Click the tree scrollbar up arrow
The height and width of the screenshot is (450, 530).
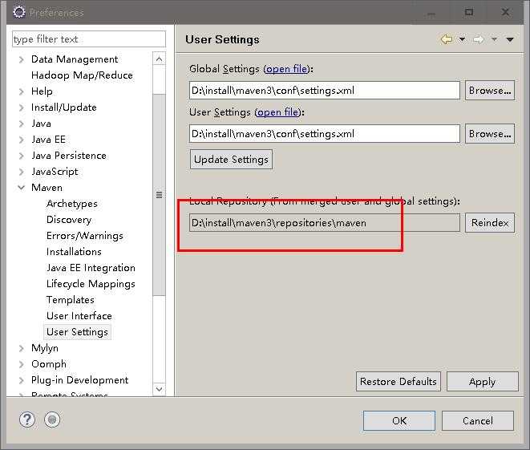pyautogui.click(x=160, y=59)
